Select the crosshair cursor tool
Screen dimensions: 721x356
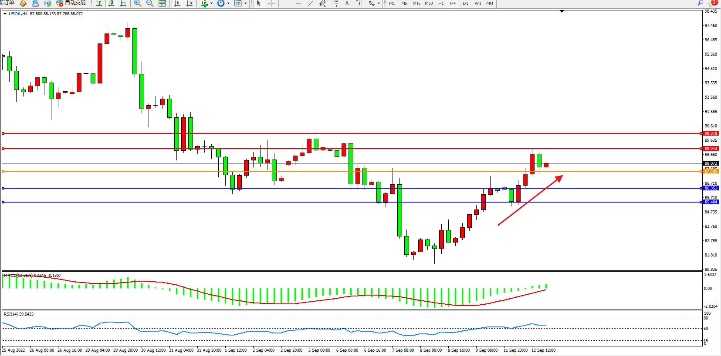pyautogui.click(x=271, y=3)
